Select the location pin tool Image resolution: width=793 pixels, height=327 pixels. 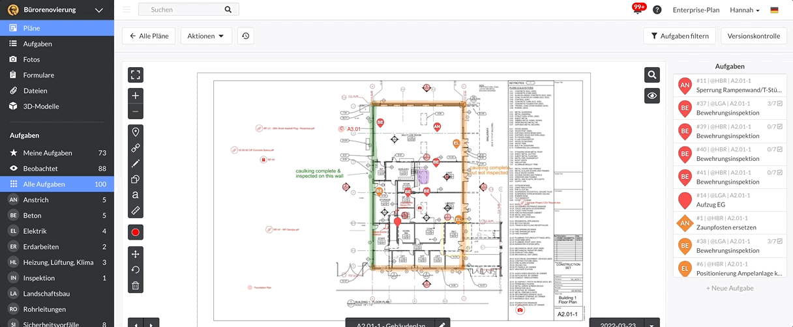click(136, 132)
